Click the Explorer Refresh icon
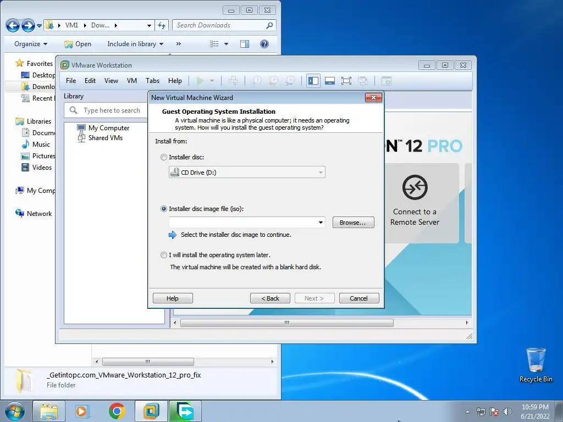This screenshot has height=422, width=563. (x=162, y=25)
